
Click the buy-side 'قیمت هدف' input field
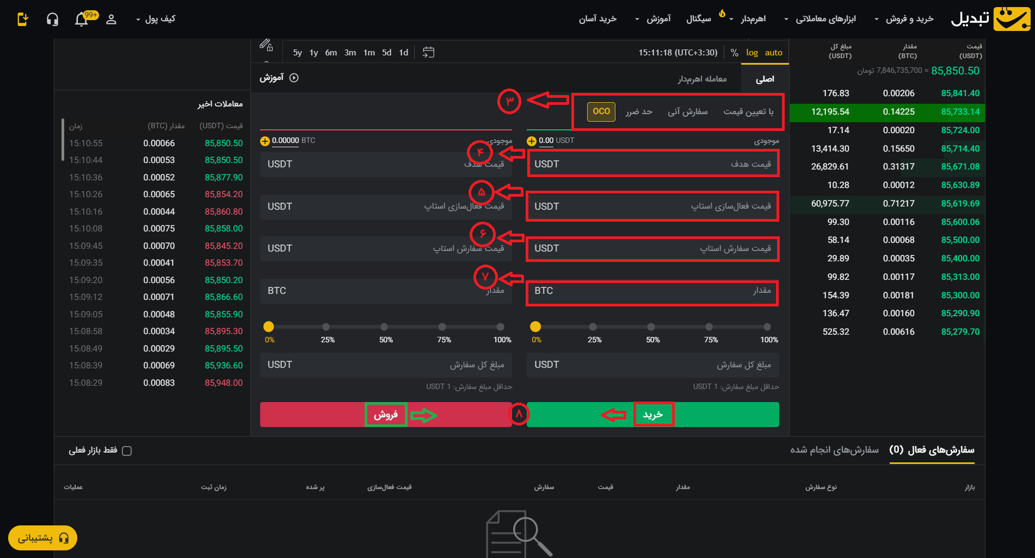652,164
